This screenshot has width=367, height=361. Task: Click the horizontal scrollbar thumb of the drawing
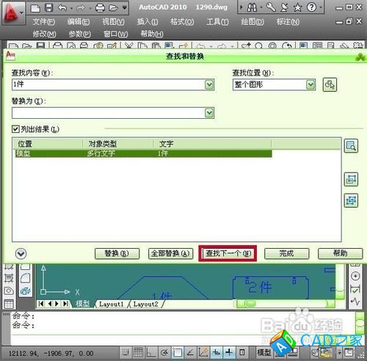250,304
